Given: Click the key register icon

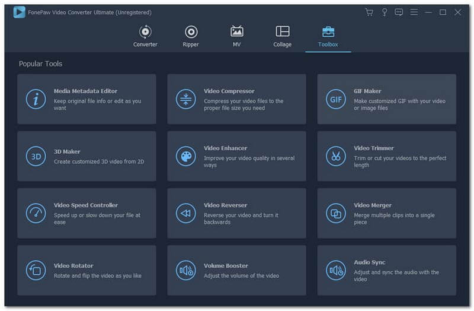Looking at the screenshot, I should pyautogui.click(x=384, y=12).
